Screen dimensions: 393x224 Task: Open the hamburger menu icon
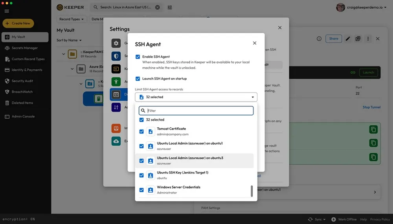(x=7, y=11)
